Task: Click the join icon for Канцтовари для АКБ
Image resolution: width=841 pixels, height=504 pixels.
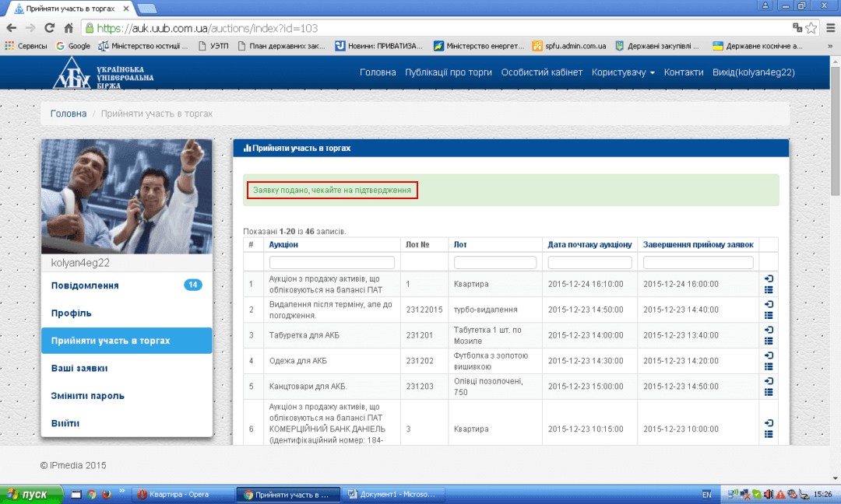Action: click(769, 381)
